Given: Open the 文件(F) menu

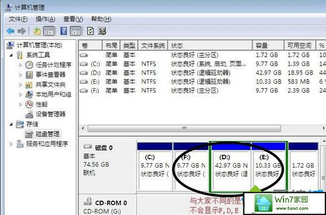Looking at the screenshot, I should coord(18,19).
